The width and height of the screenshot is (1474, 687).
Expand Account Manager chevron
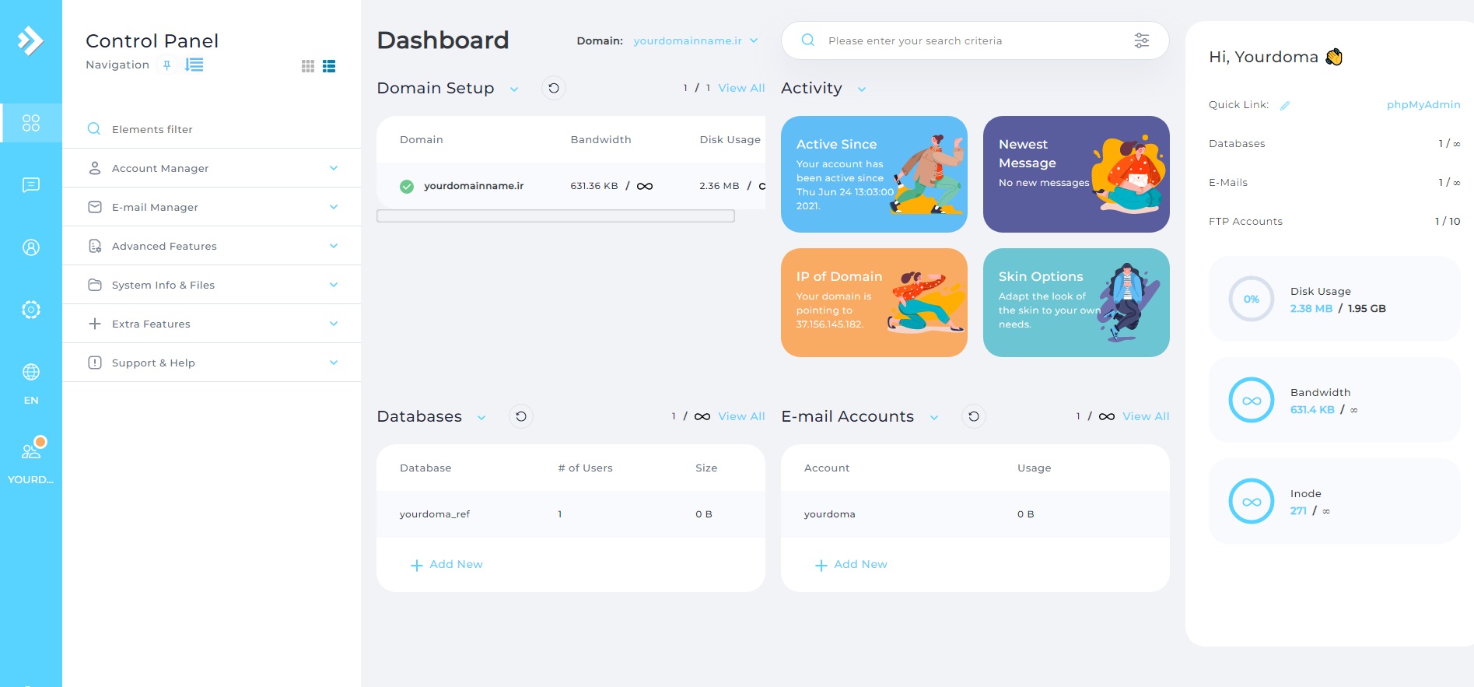click(x=334, y=168)
